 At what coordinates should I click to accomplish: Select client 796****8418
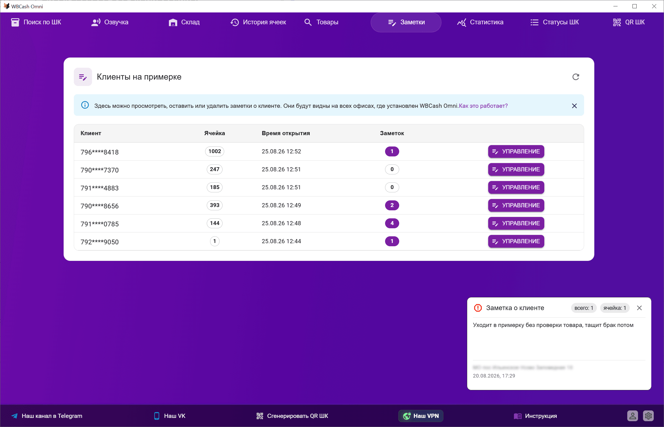click(100, 152)
